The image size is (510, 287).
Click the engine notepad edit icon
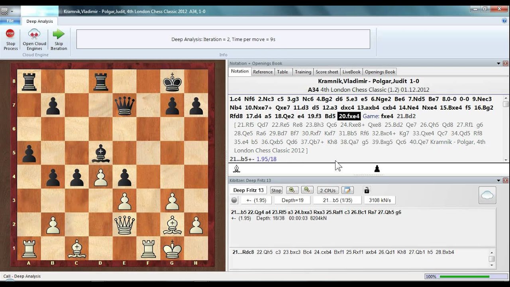pos(347,190)
